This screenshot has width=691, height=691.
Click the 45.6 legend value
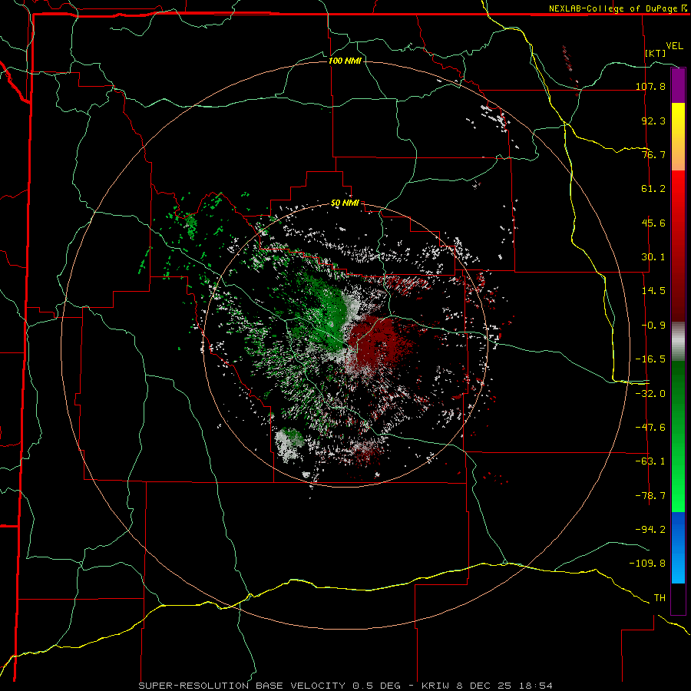[653, 223]
